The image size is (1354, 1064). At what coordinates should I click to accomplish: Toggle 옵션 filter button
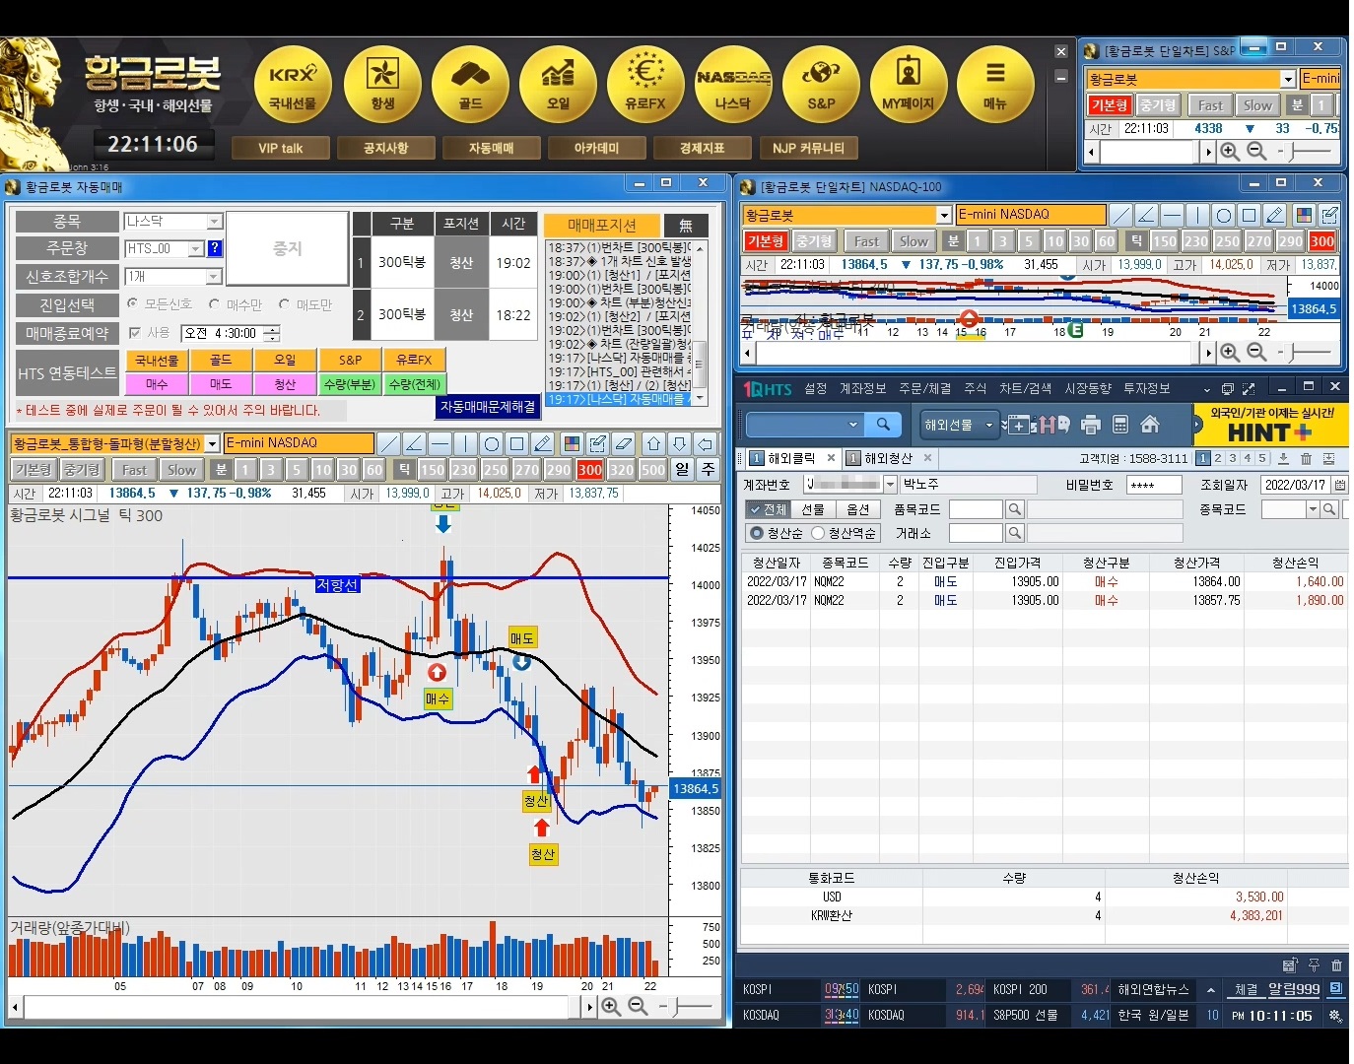(x=858, y=509)
